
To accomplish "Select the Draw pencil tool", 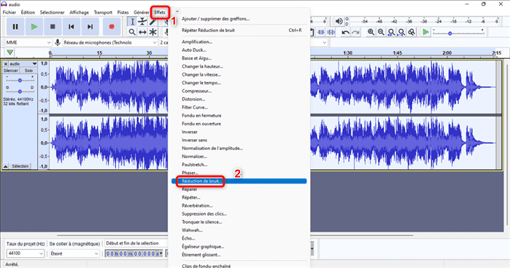I will pyautogui.click(x=153, y=22).
